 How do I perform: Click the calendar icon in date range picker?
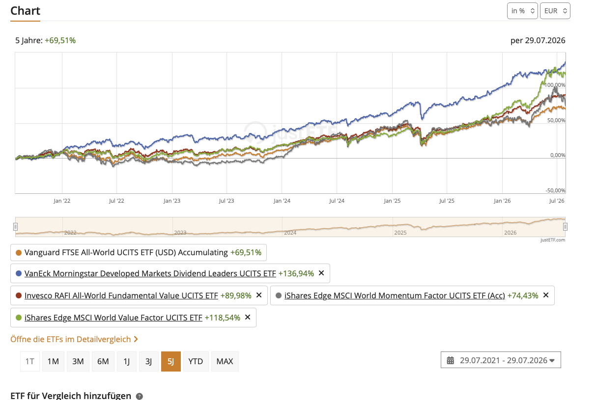click(451, 360)
